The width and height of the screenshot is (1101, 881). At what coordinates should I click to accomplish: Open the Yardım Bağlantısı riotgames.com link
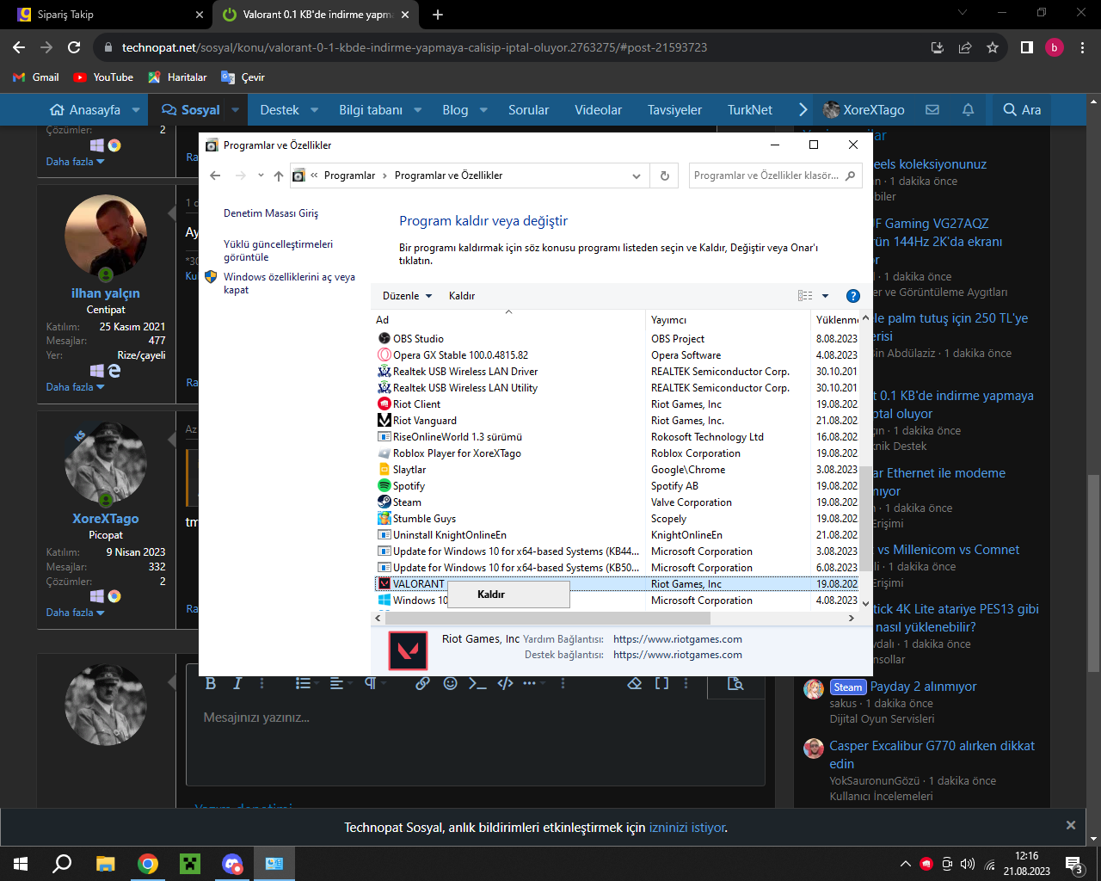[x=678, y=639]
